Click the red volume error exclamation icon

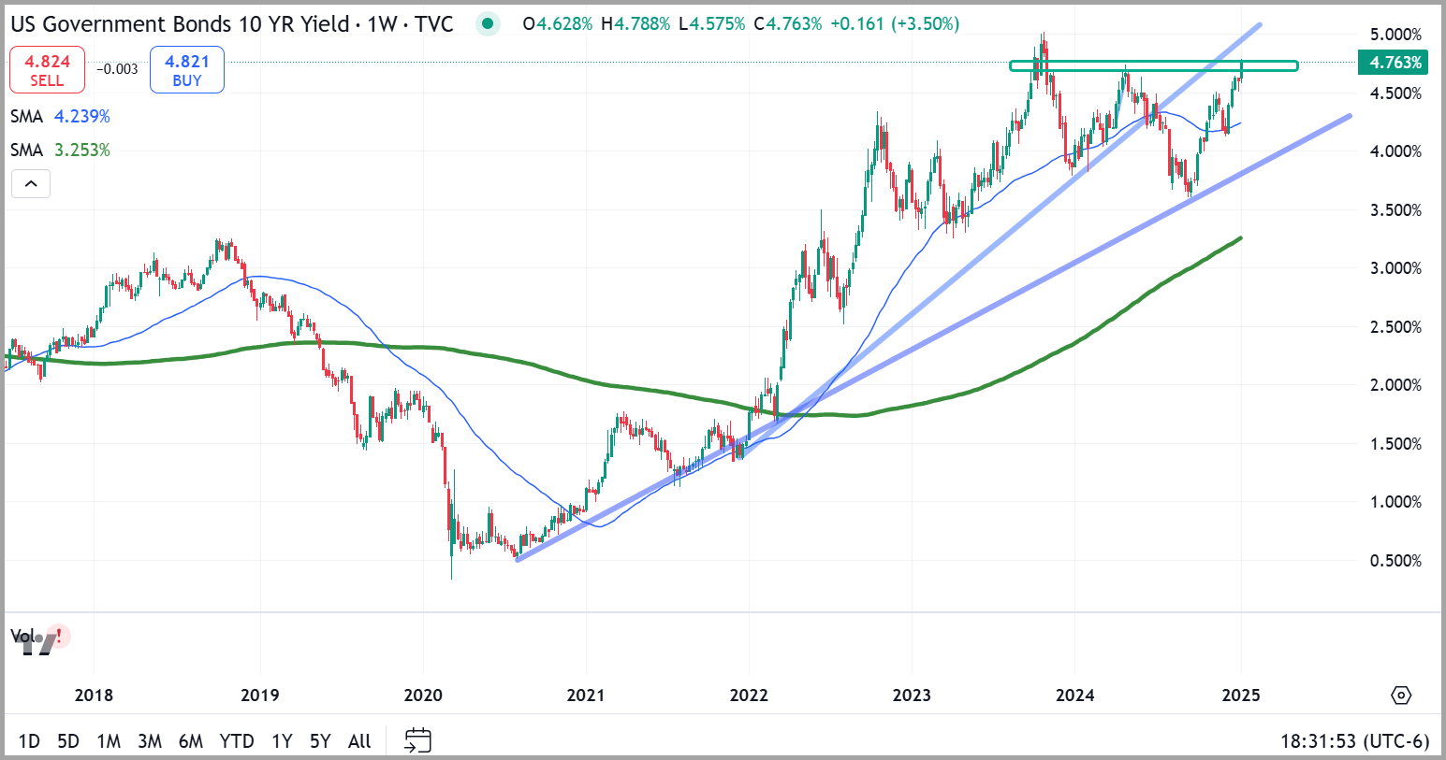tap(59, 637)
